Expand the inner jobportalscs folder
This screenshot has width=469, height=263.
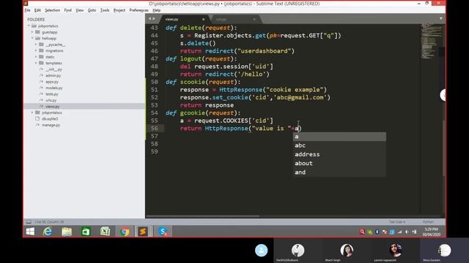[32, 113]
